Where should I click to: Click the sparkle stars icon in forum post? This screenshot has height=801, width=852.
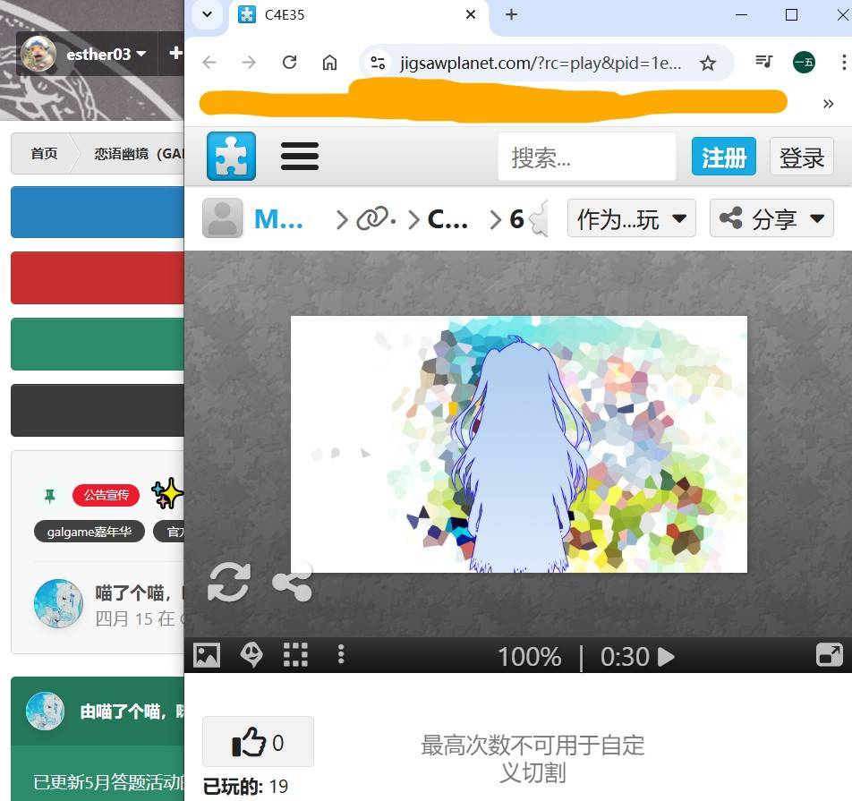(167, 493)
